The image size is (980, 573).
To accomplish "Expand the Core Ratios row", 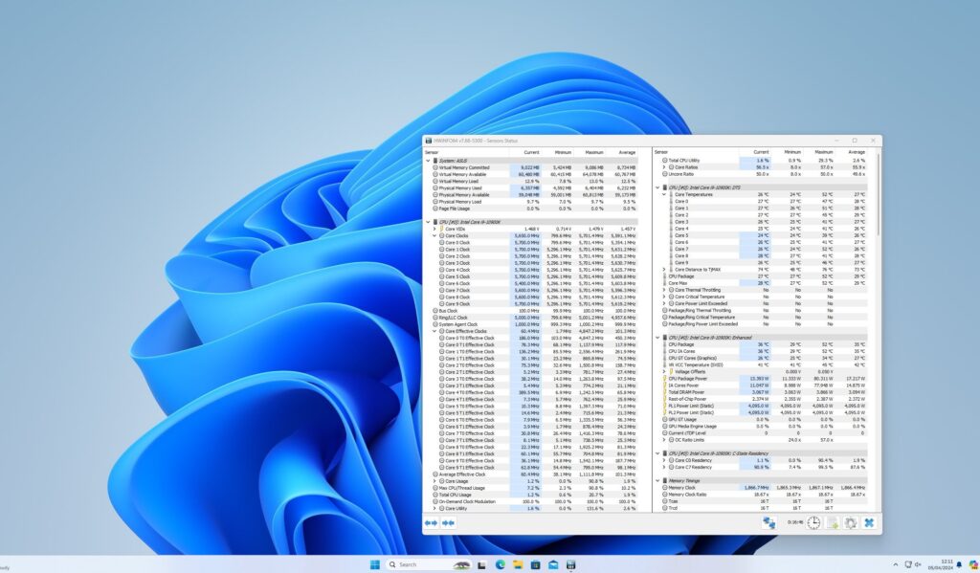I will [x=664, y=167].
